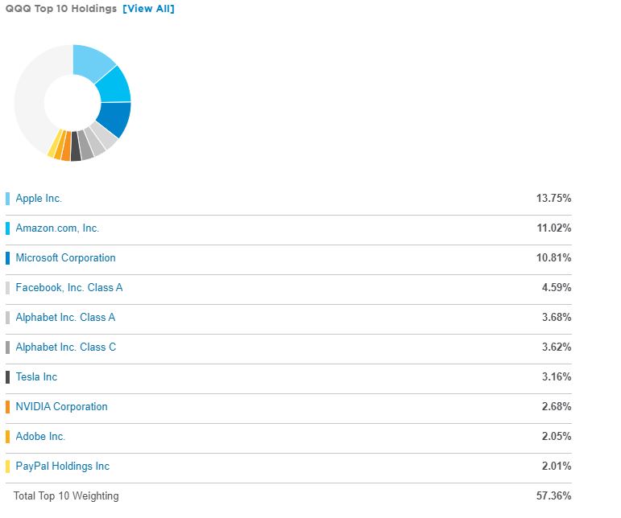Open Facebook, Inc. Class A link

(69, 287)
